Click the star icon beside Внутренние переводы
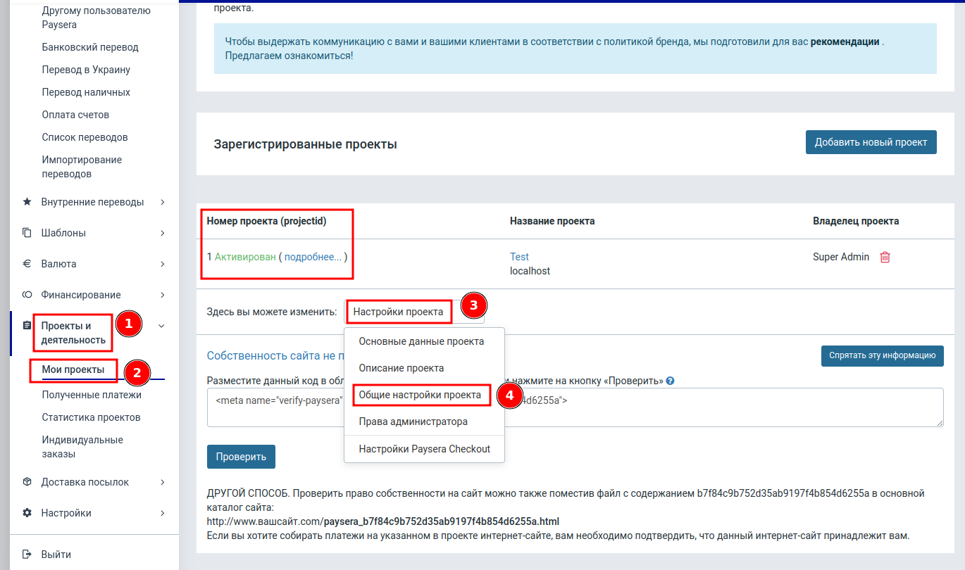The width and height of the screenshot is (965, 570). click(x=27, y=202)
